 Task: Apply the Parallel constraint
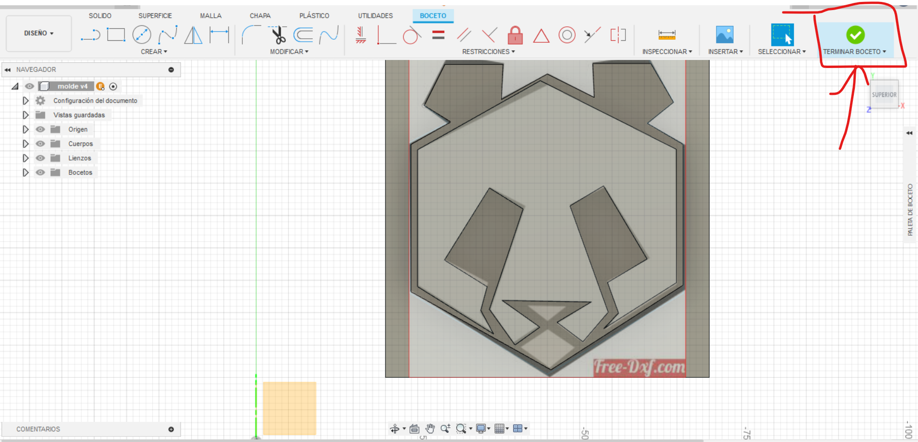pyautogui.click(x=464, y=35)
